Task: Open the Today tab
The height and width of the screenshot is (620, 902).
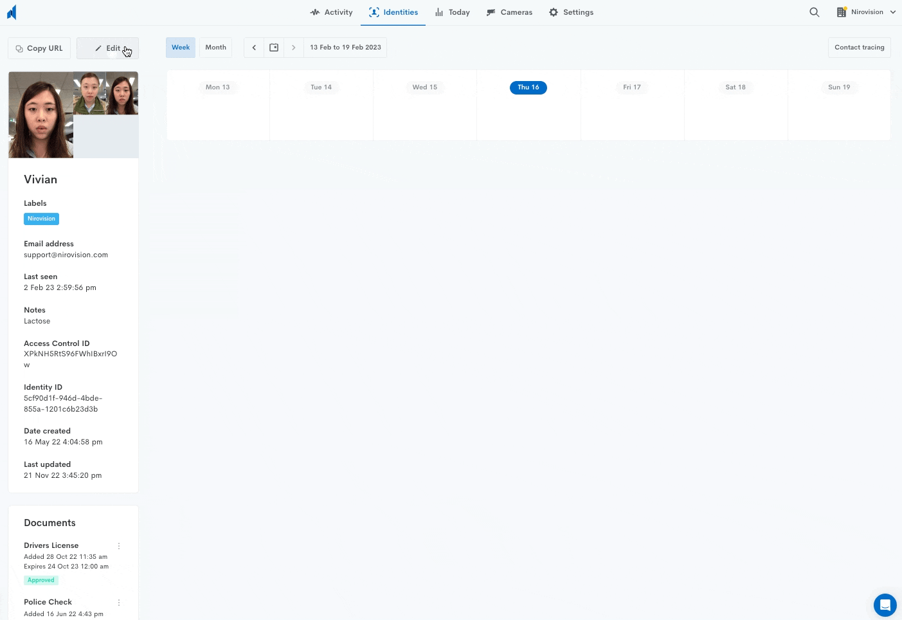Action: [x=453, y=12]
